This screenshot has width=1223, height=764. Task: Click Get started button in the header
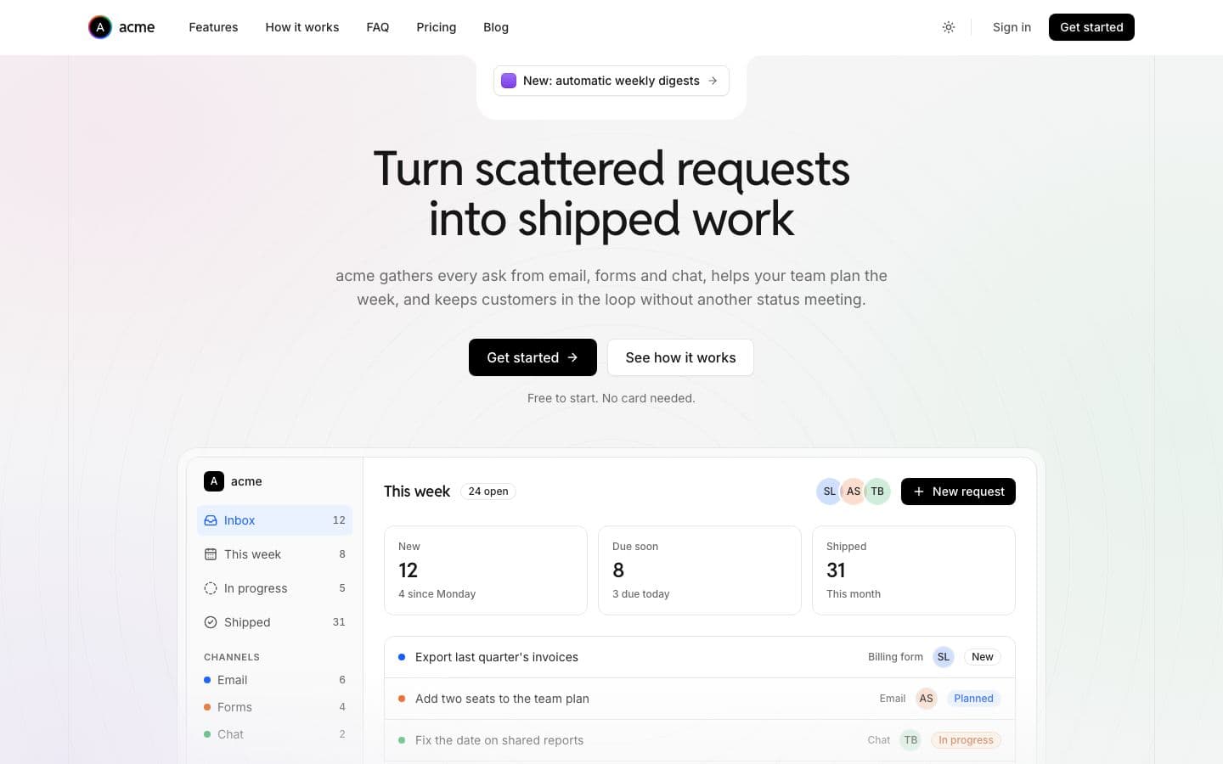point(1091,27)
